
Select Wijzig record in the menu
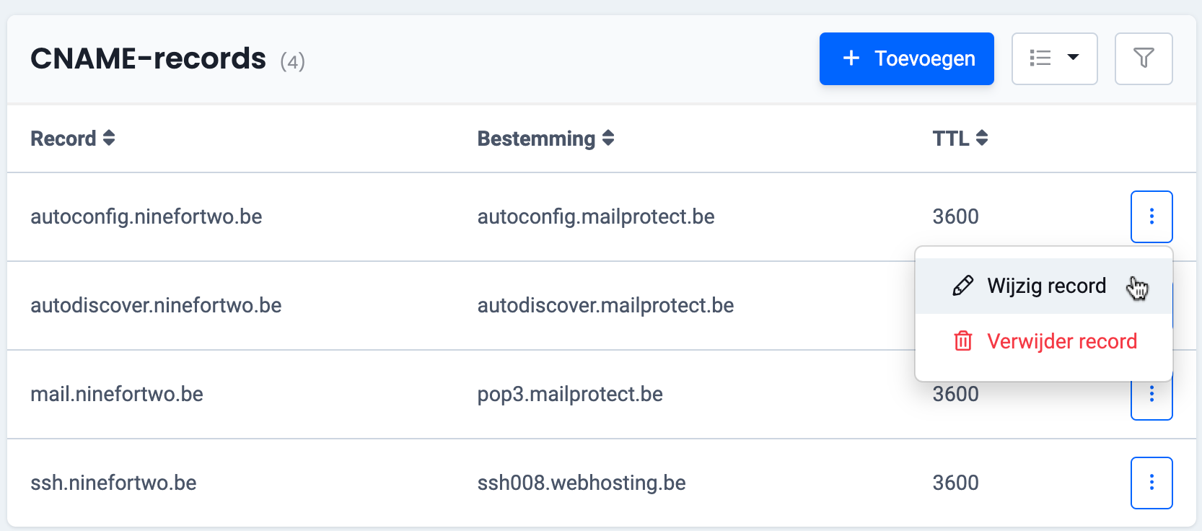[x=1045, y=286]
